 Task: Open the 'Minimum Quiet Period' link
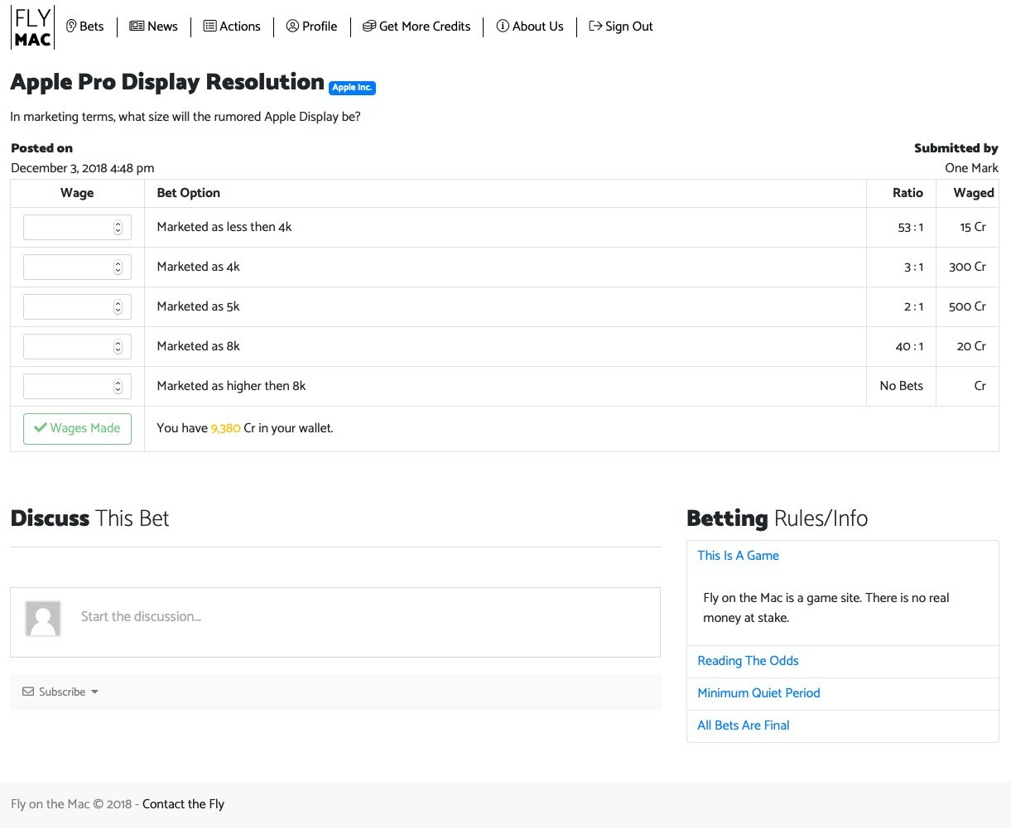(758, 693)
